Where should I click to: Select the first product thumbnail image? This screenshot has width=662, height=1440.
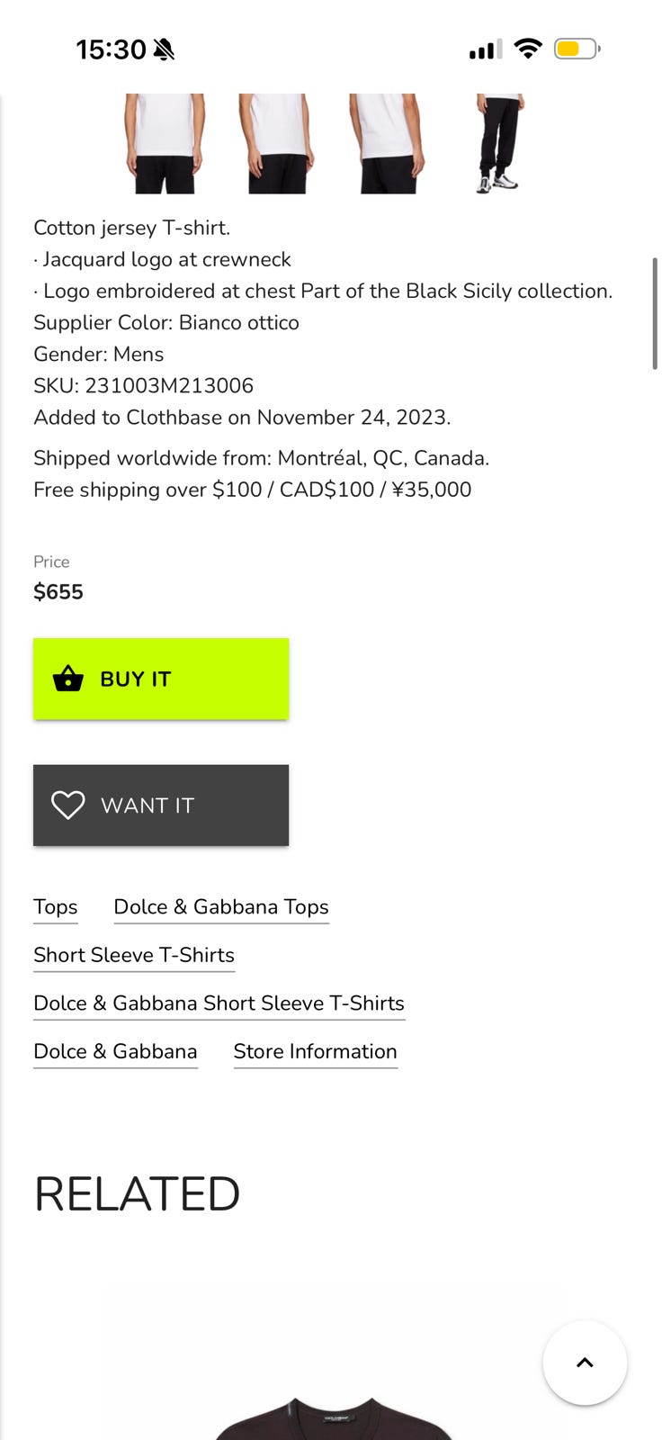(165, 143)
